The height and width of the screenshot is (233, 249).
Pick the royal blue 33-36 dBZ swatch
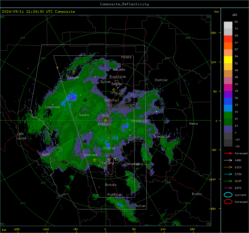(228, 101)
